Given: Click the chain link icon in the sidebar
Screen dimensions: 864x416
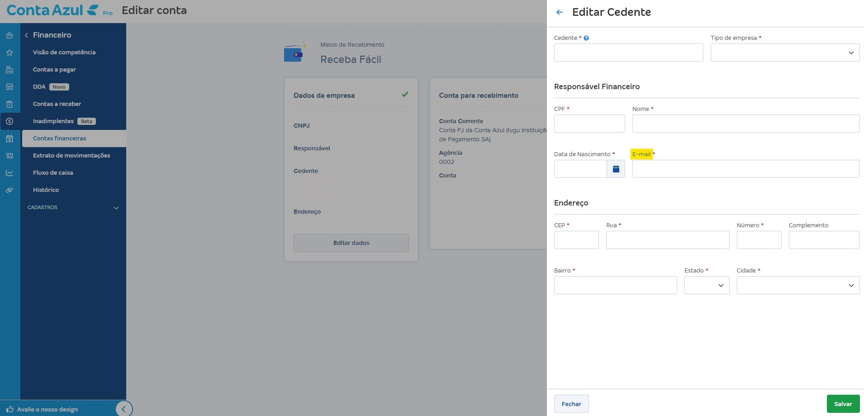Looking at the screenshot, I should click(9, 190).
